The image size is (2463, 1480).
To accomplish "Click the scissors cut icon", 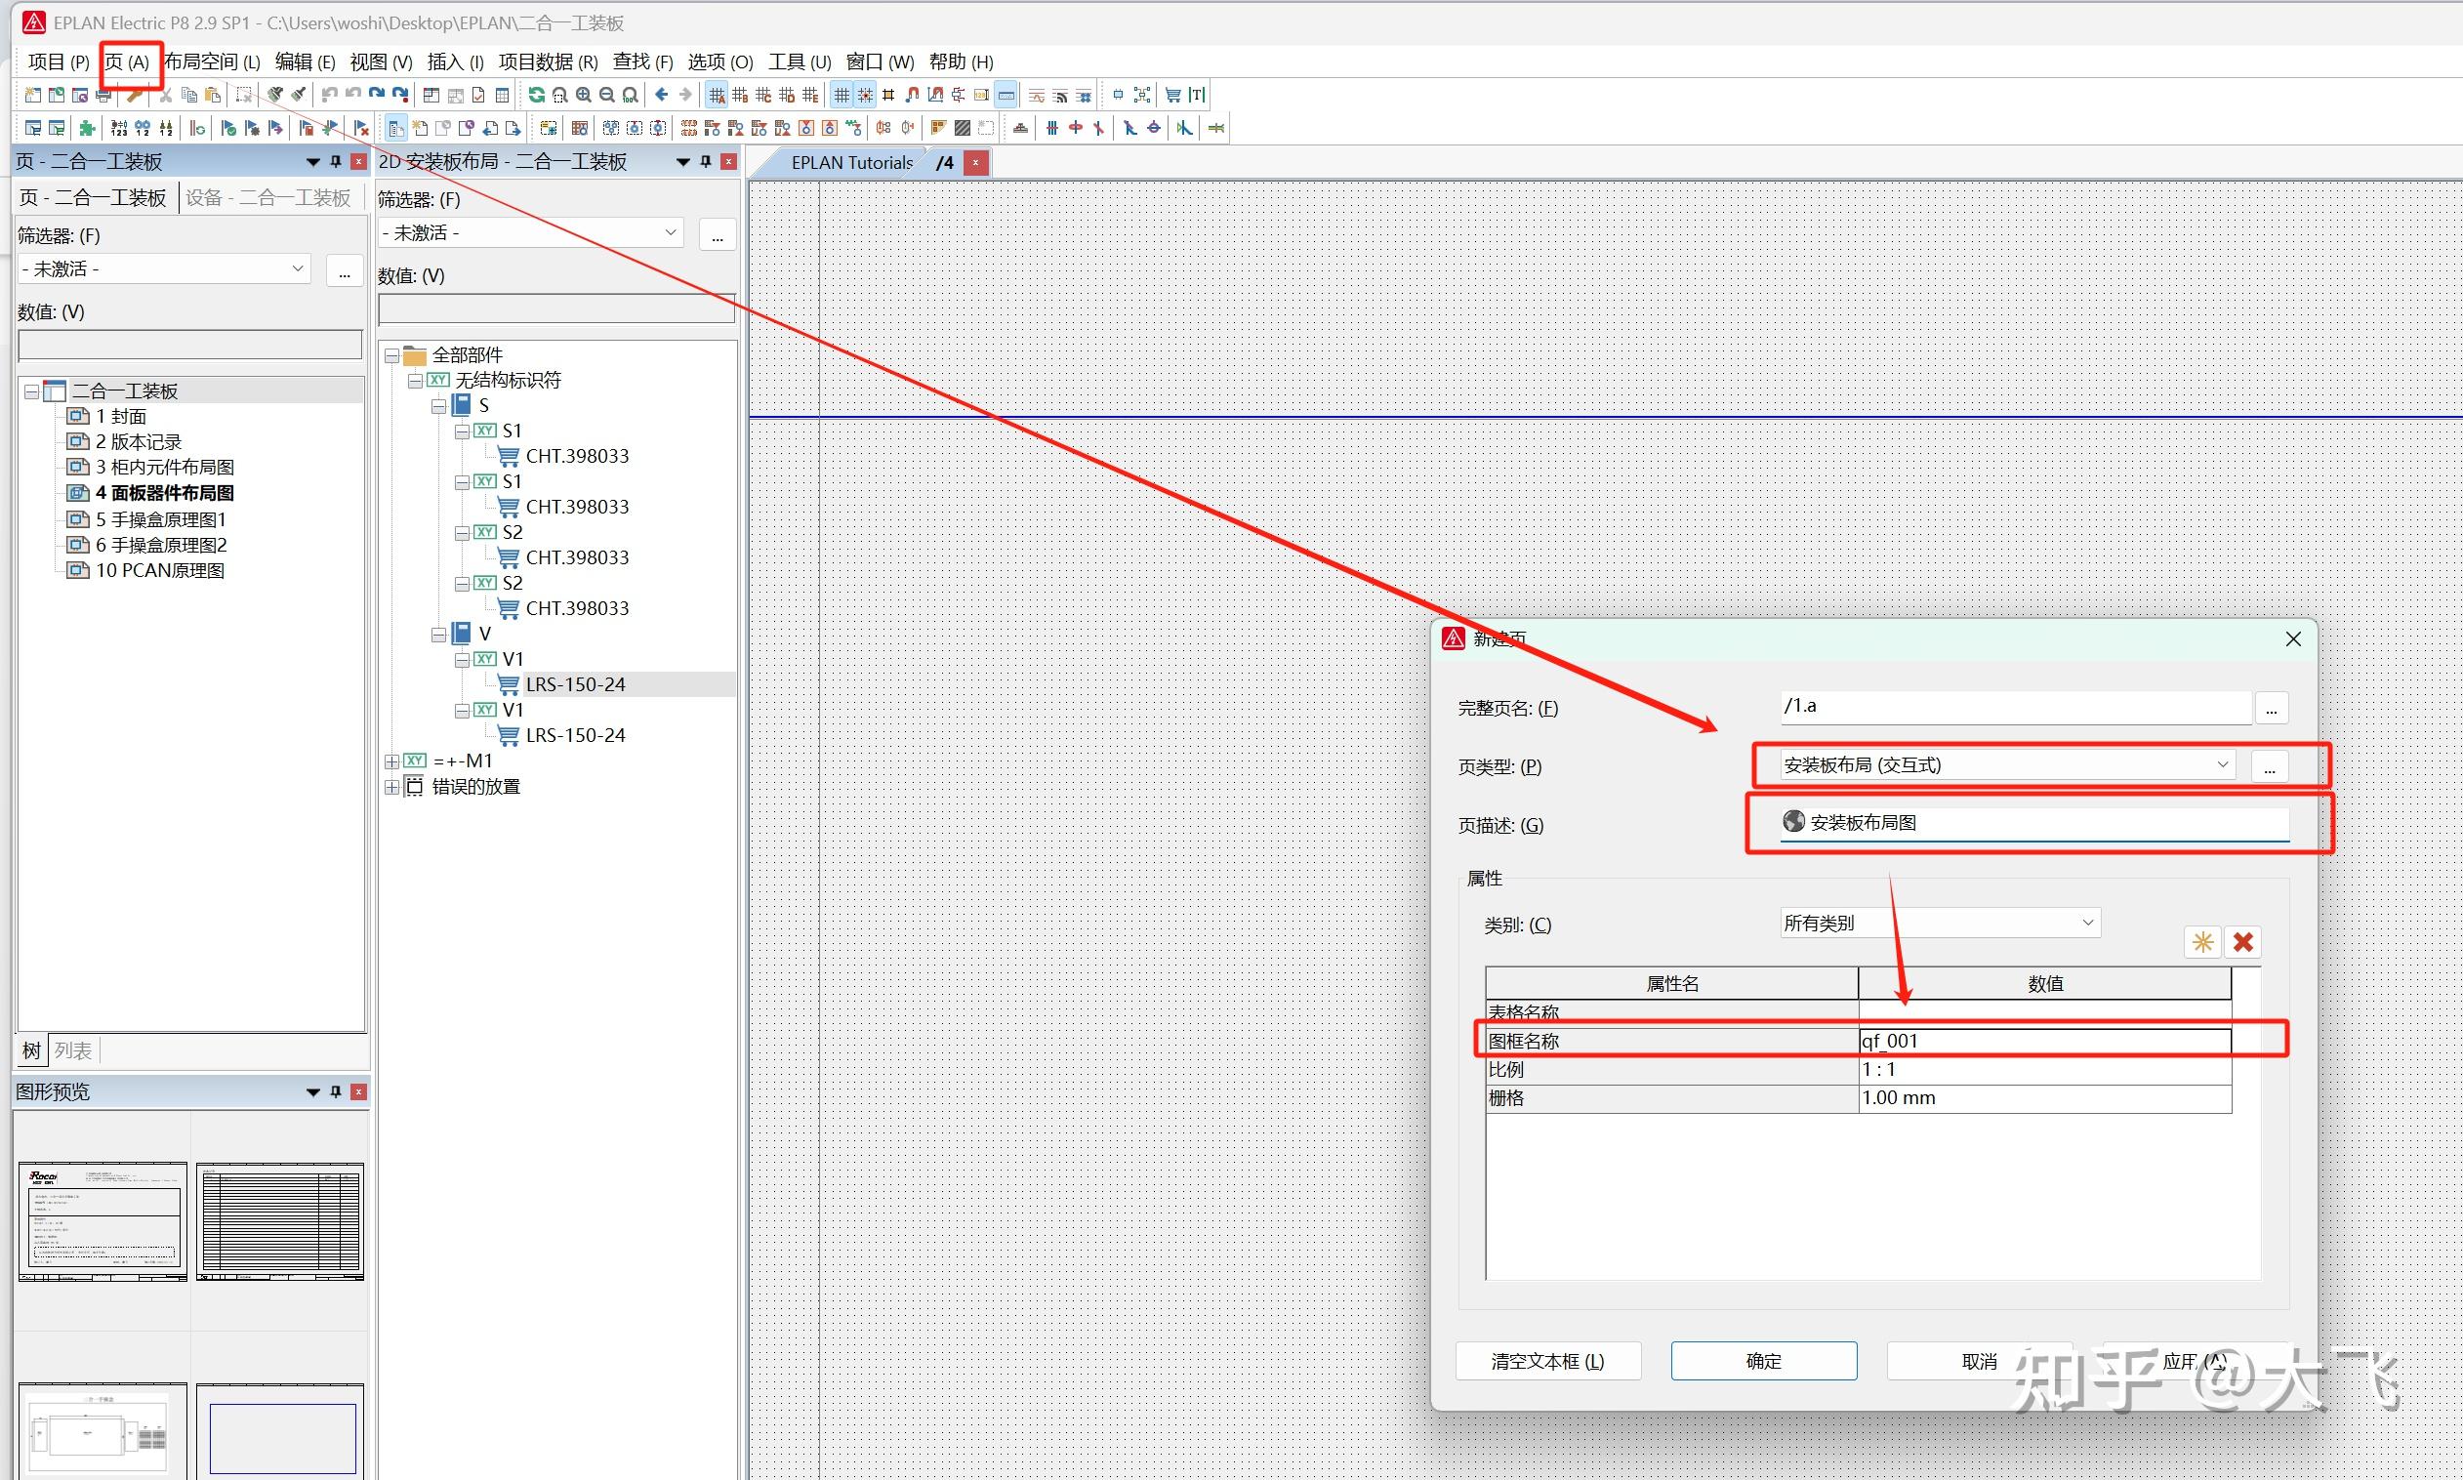I will pos(166,95).
